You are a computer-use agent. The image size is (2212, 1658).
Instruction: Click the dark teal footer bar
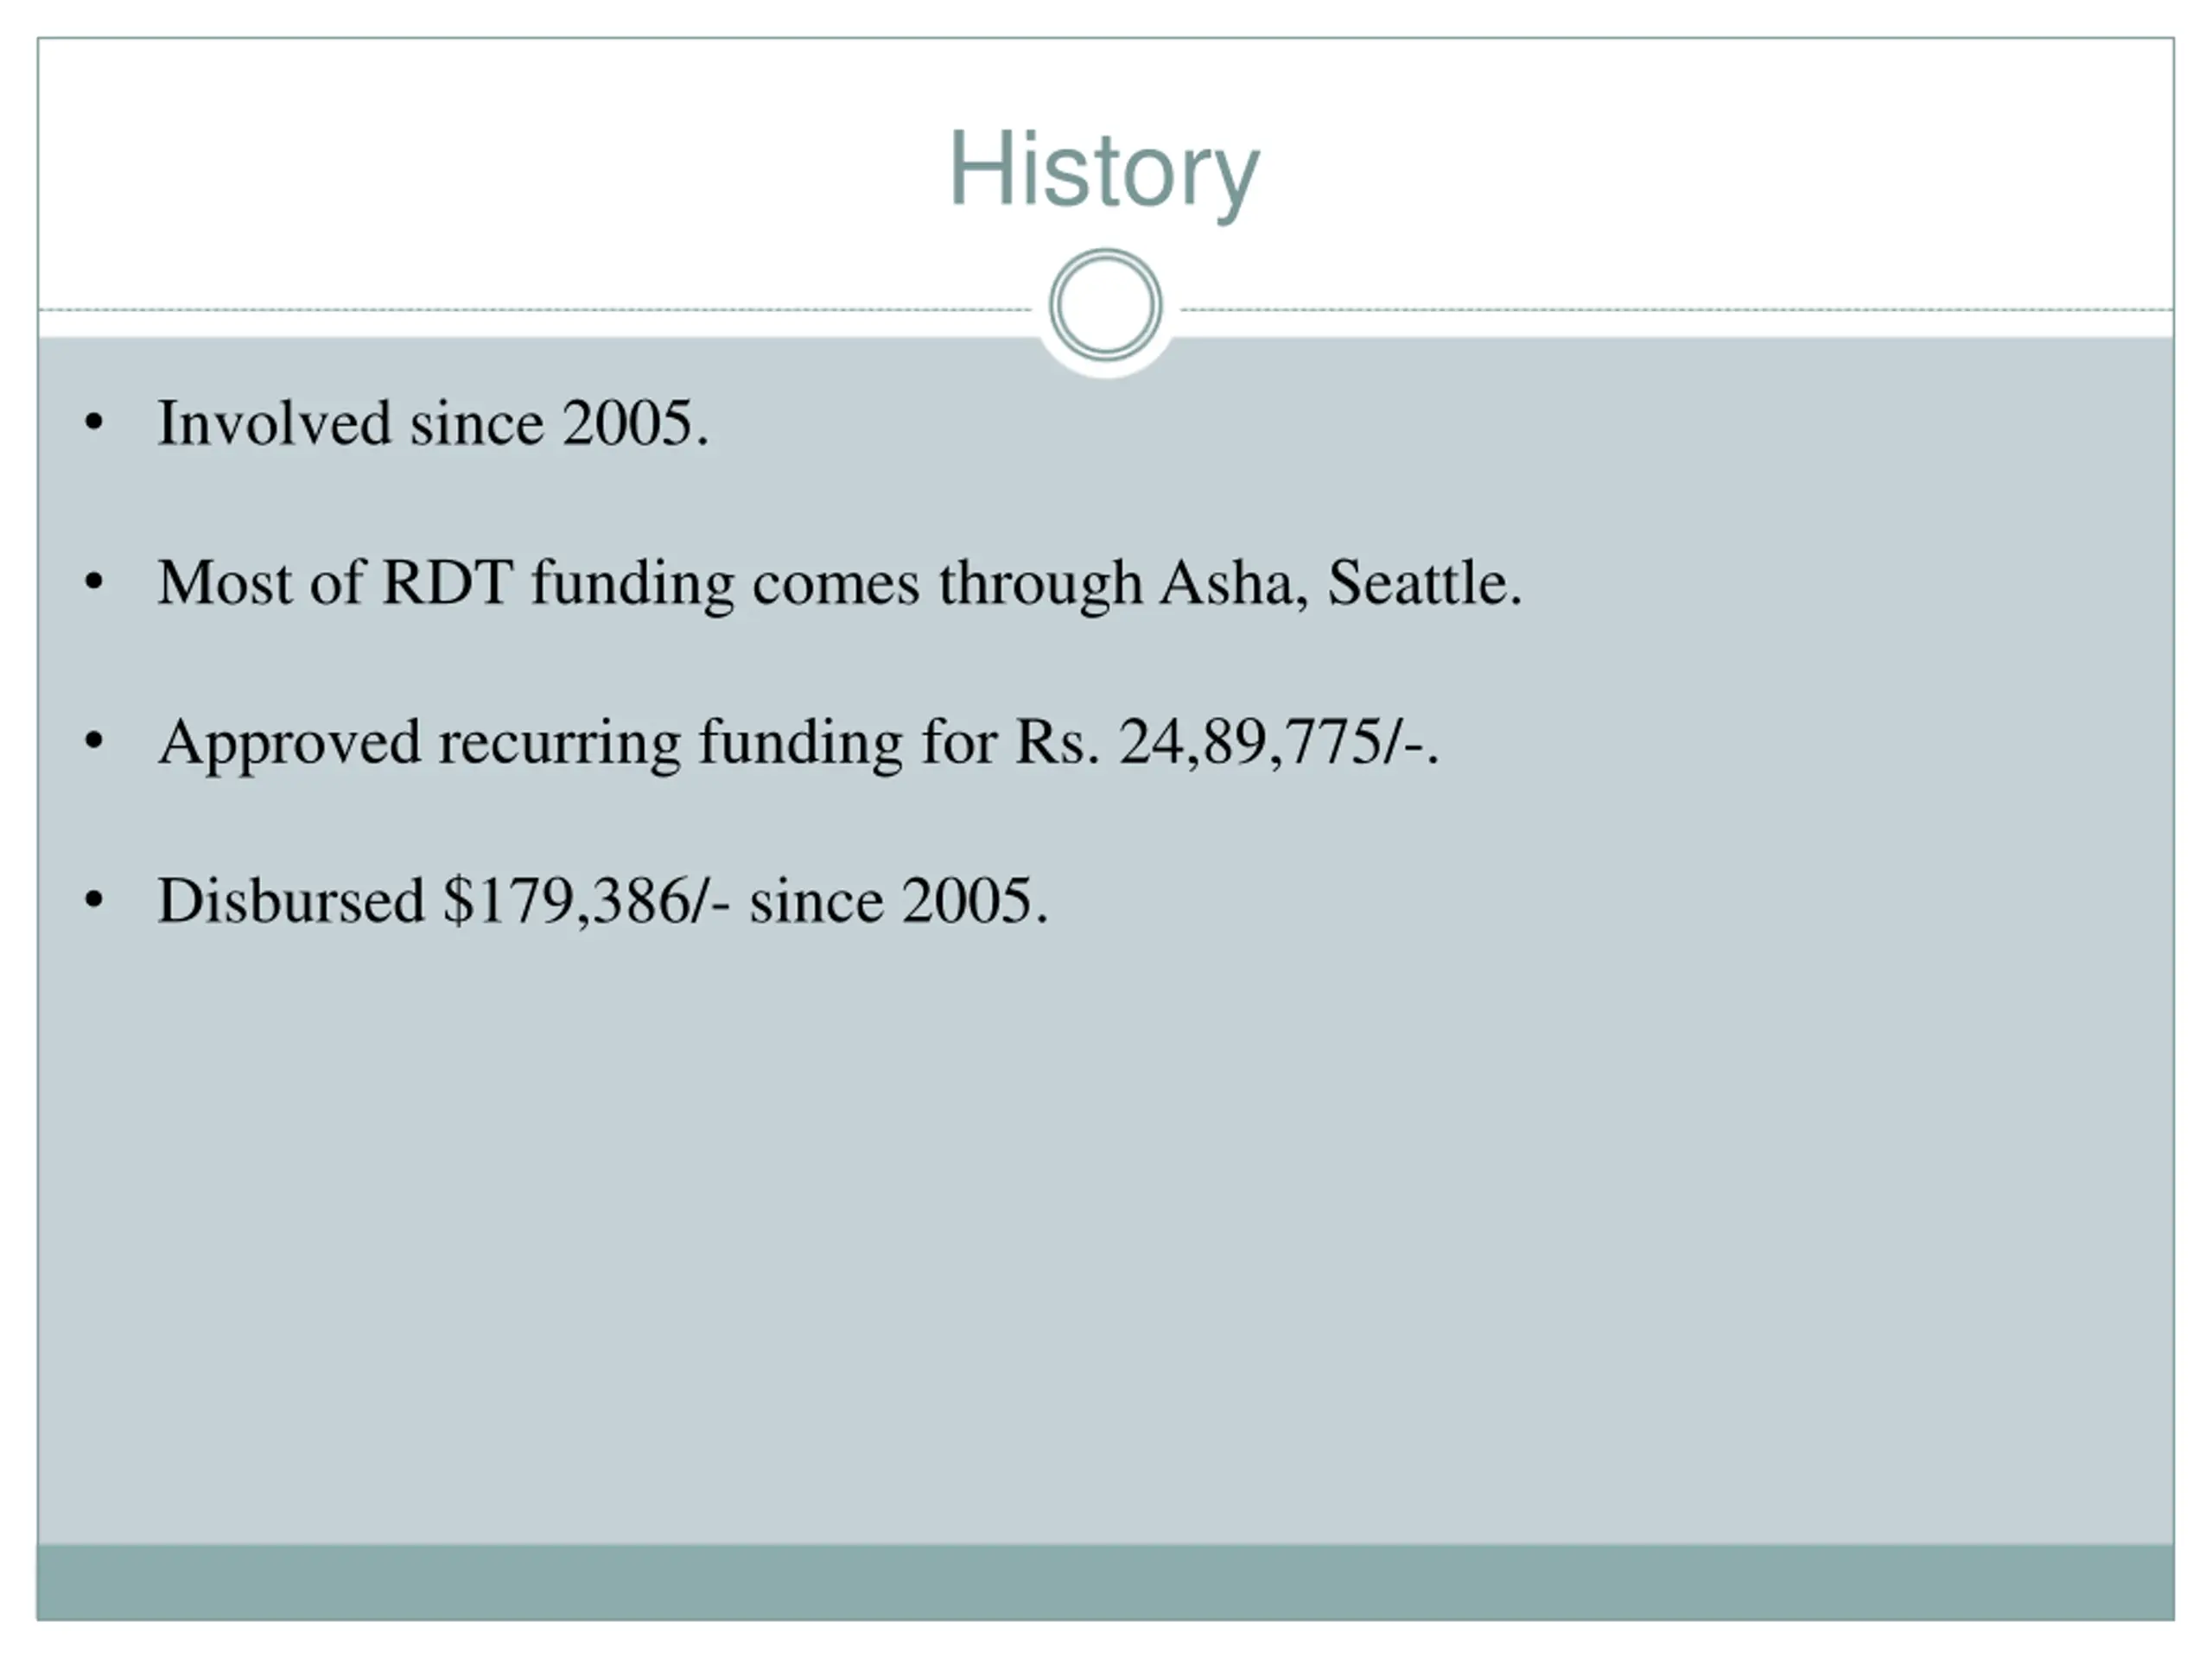coord(1105,1582)
